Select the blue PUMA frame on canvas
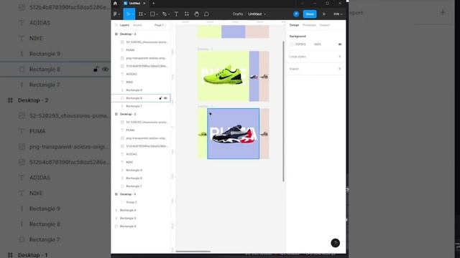 click(233, 134)
